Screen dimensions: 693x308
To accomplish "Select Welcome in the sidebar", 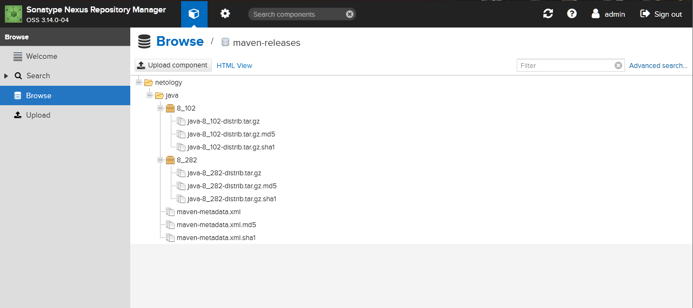I will [x=65, y=56].
